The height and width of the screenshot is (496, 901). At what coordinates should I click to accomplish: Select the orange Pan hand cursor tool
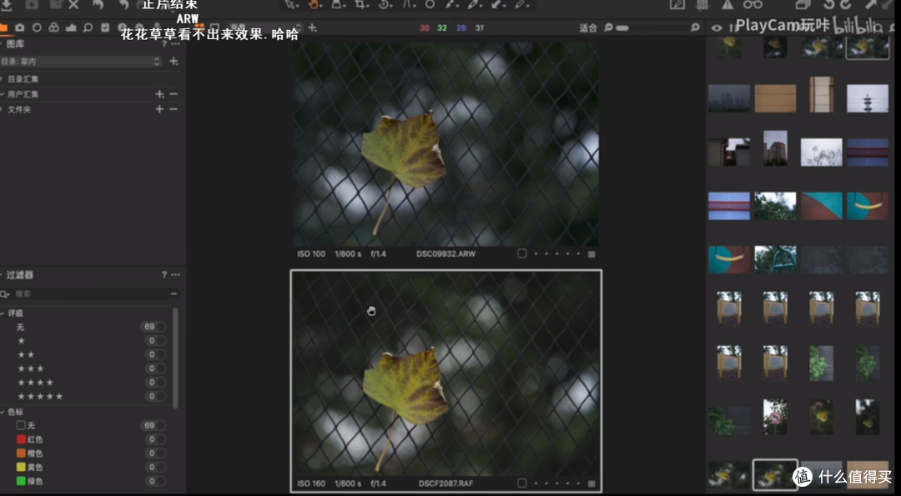point(314,4)
